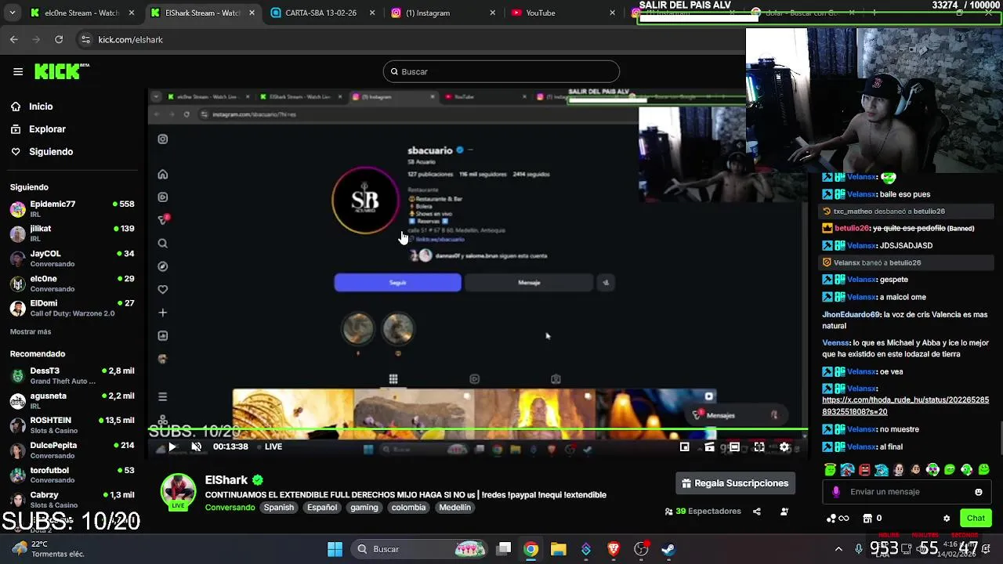Image resolution: width=1003 pixels, height=564 pixels.
Task: Open Siguiendo in the sidebar
Action: [x=51, y=152]
